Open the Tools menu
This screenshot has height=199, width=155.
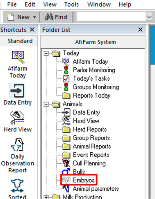[71, 5]
